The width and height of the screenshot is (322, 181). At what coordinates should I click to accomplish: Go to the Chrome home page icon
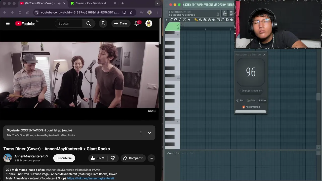point(28,12)
